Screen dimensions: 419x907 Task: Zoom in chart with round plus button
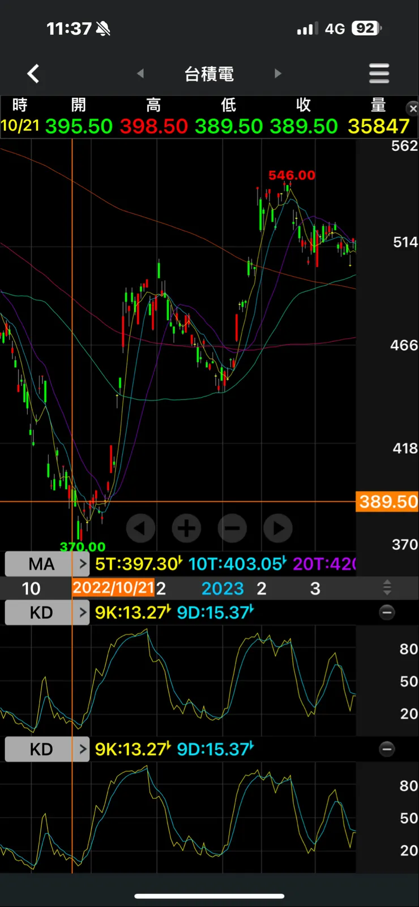(x=186, y=528)
